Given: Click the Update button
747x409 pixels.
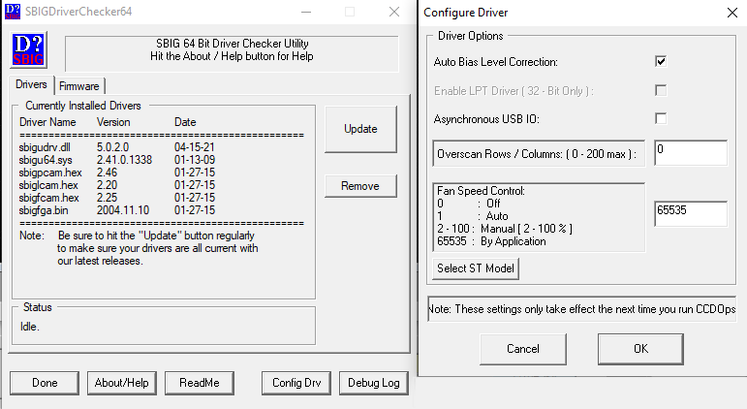Looking at the screenshot, I should point(360,129).
